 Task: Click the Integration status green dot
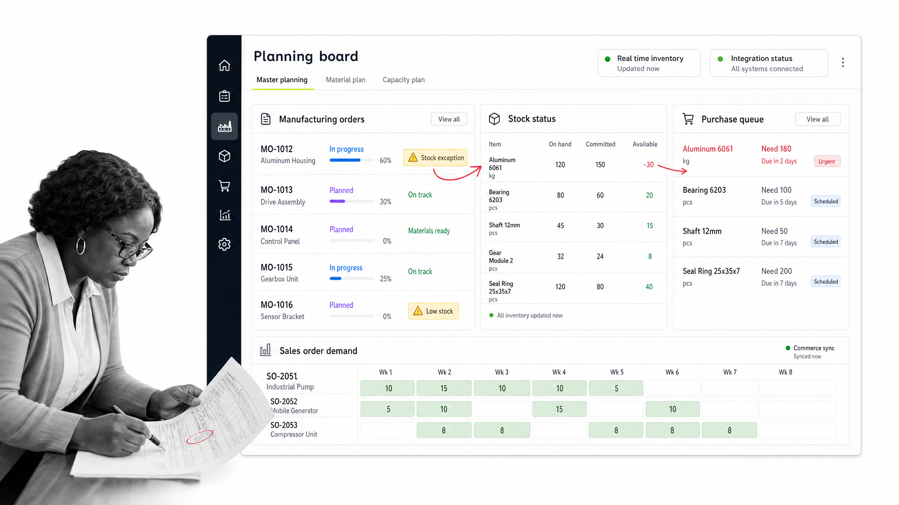pos(720,59)
